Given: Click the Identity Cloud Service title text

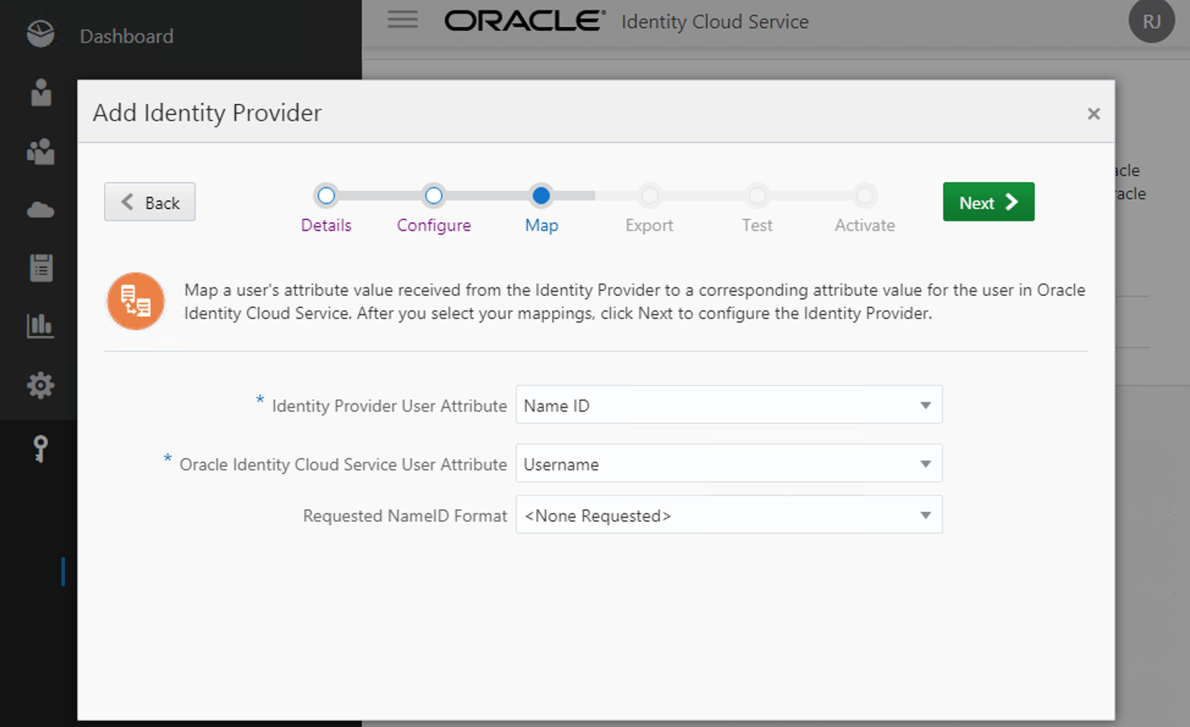Looking at the screenshot, I should coord(715,21).
